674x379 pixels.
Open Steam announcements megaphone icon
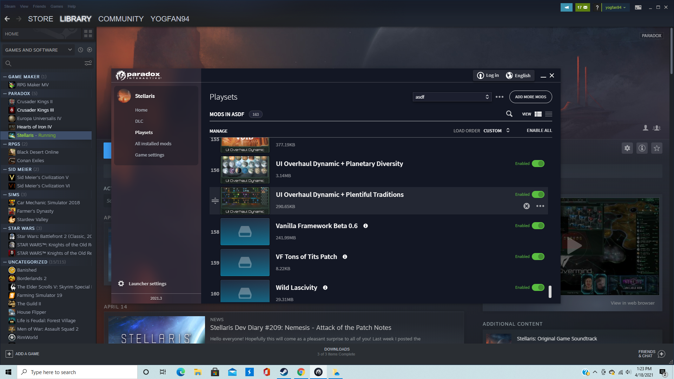point(566,7)
